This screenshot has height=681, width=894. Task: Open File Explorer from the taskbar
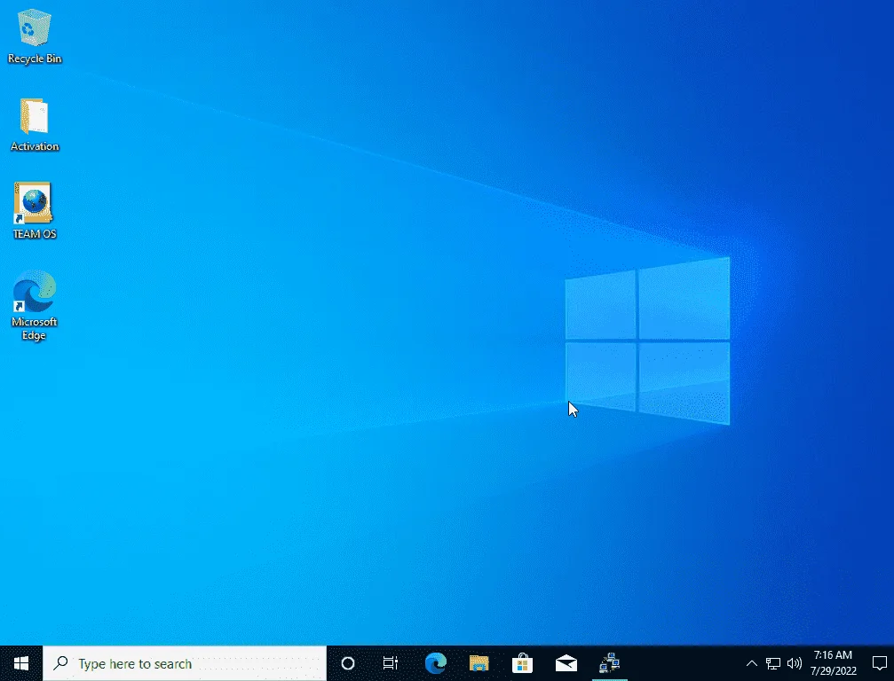tap(479, 663)
